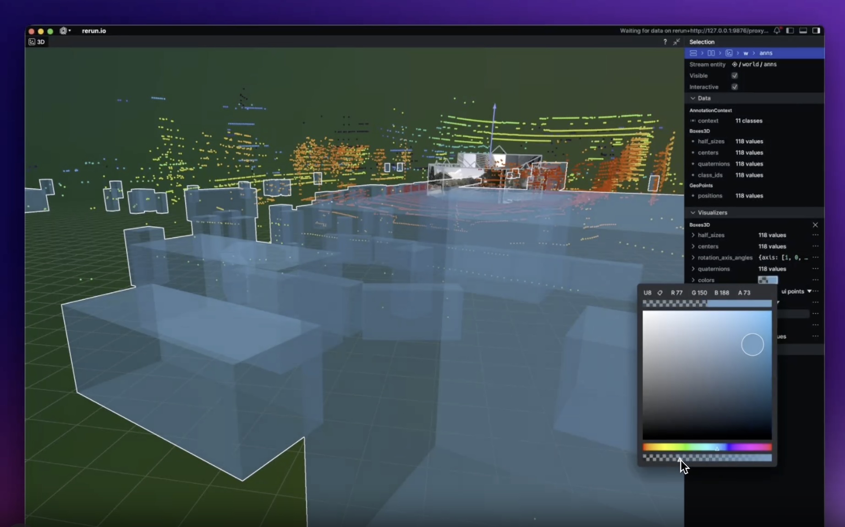Screen dimensions: 845x527
Task: Collapse the Visualizers section
Action: (692, 212)
